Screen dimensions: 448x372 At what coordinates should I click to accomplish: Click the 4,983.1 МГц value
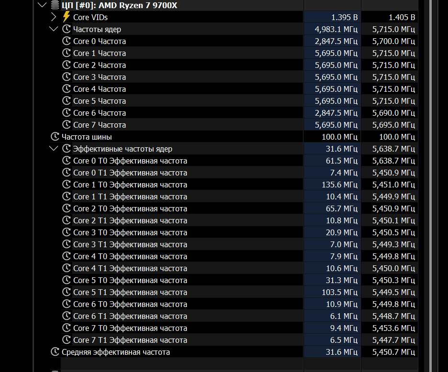coord(336,29)
